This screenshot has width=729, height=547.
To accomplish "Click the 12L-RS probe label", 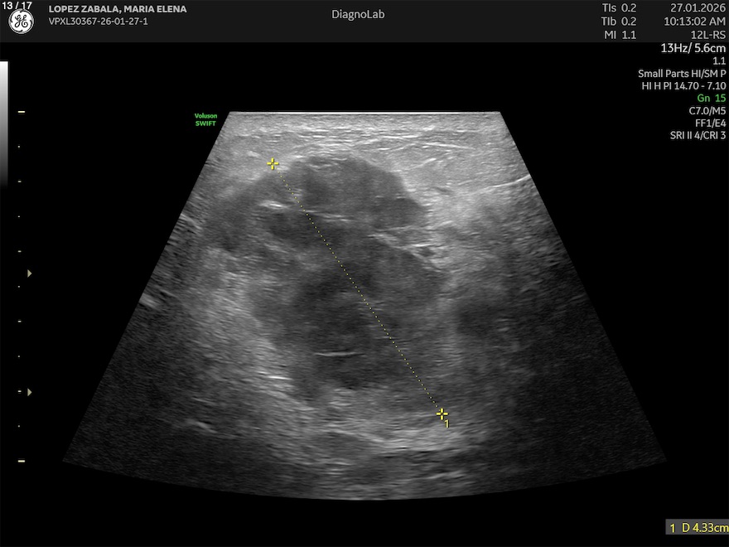I will tap(708, 34).
